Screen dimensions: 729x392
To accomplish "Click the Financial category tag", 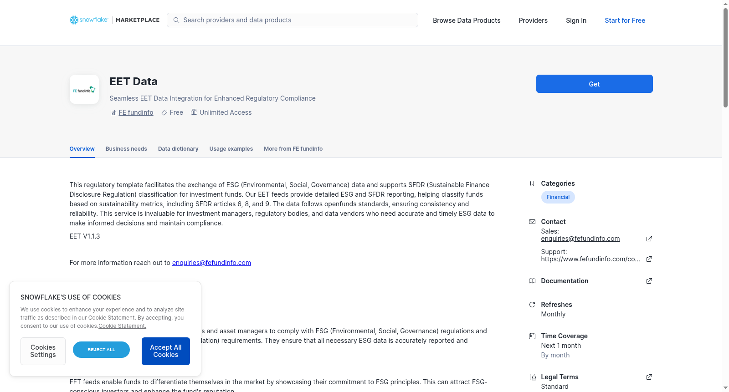I will click(x=558, y=197).
